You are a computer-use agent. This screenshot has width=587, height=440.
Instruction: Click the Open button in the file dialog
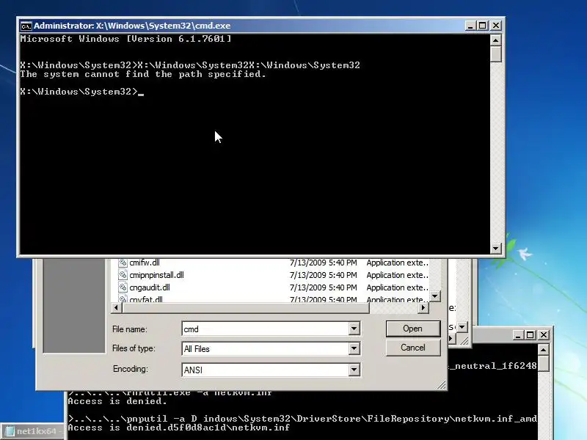pos(412,329)
